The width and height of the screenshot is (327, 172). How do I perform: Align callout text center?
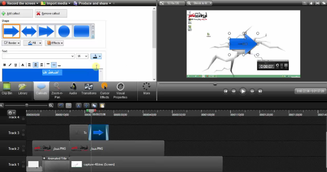36,65
